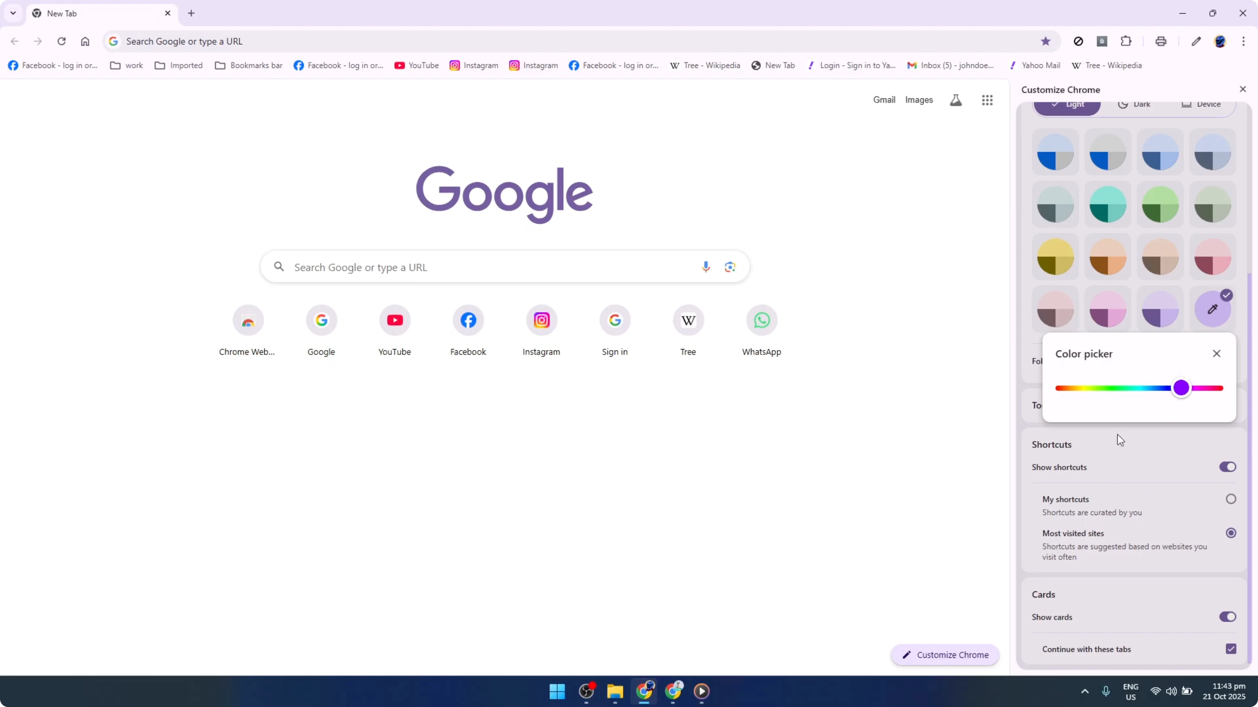
Task: Disable Show cards
Action: point(1227,617)
